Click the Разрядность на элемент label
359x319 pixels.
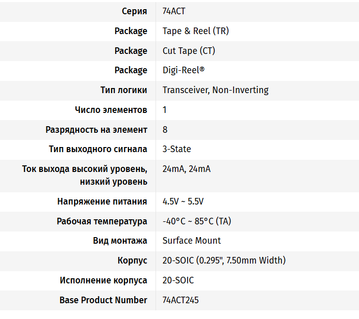click(x=96, y=130)
